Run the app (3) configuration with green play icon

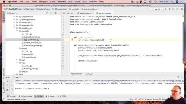point(166,9)
